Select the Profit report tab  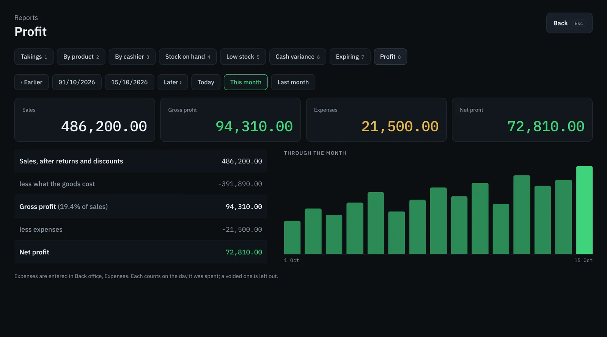390,57
